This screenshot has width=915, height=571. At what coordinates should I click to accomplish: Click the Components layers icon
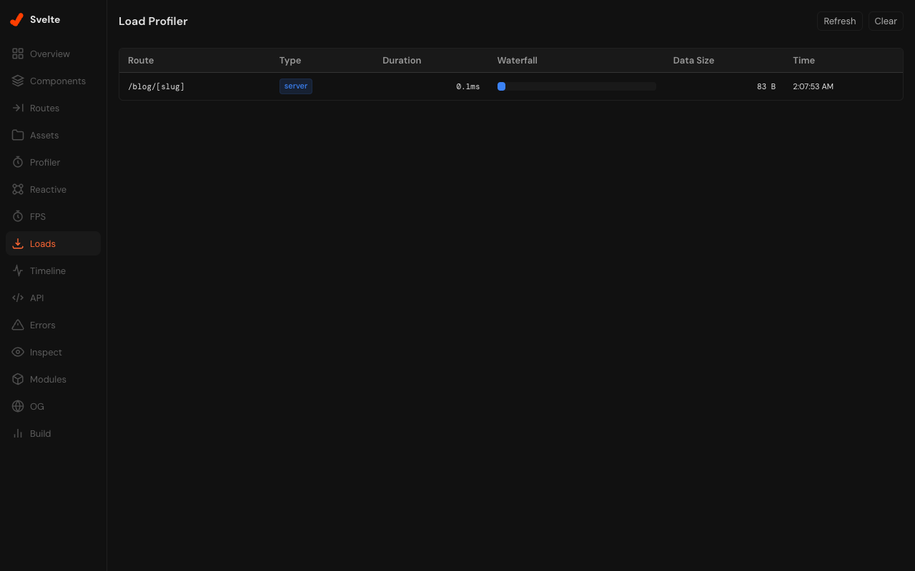pyautogui.click(x=18, y=81)
